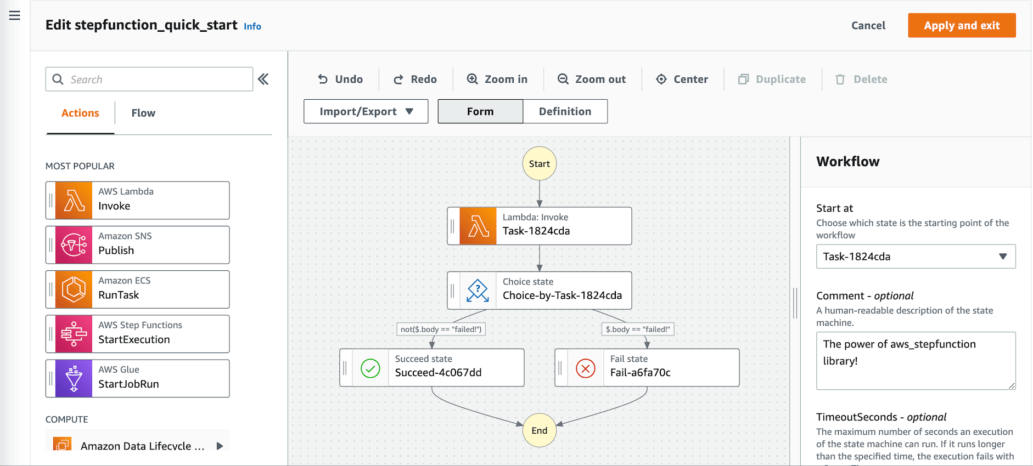Click the Apply and exit button
Image resolution: width=1033 pixels, height=466 pixels.
(962, 26)
